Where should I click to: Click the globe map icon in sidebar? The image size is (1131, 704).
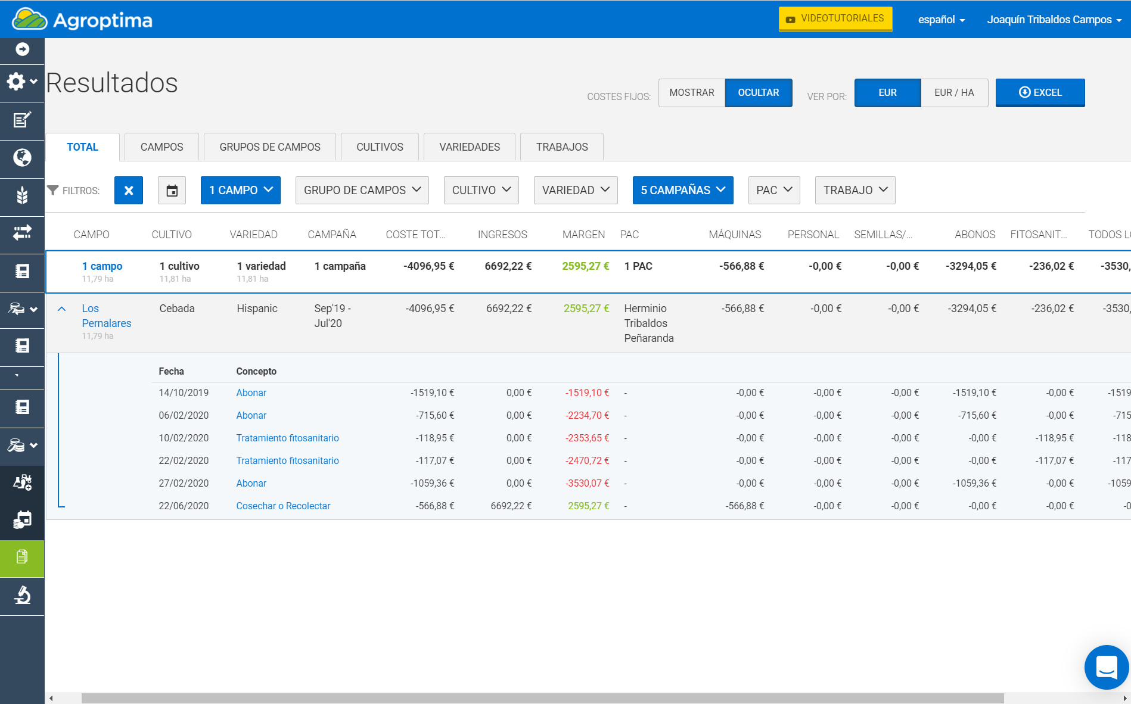click(x=22, y=158)
